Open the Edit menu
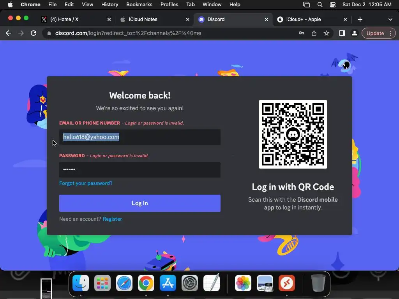The image size is (399, 299). [x=69, y=5]
